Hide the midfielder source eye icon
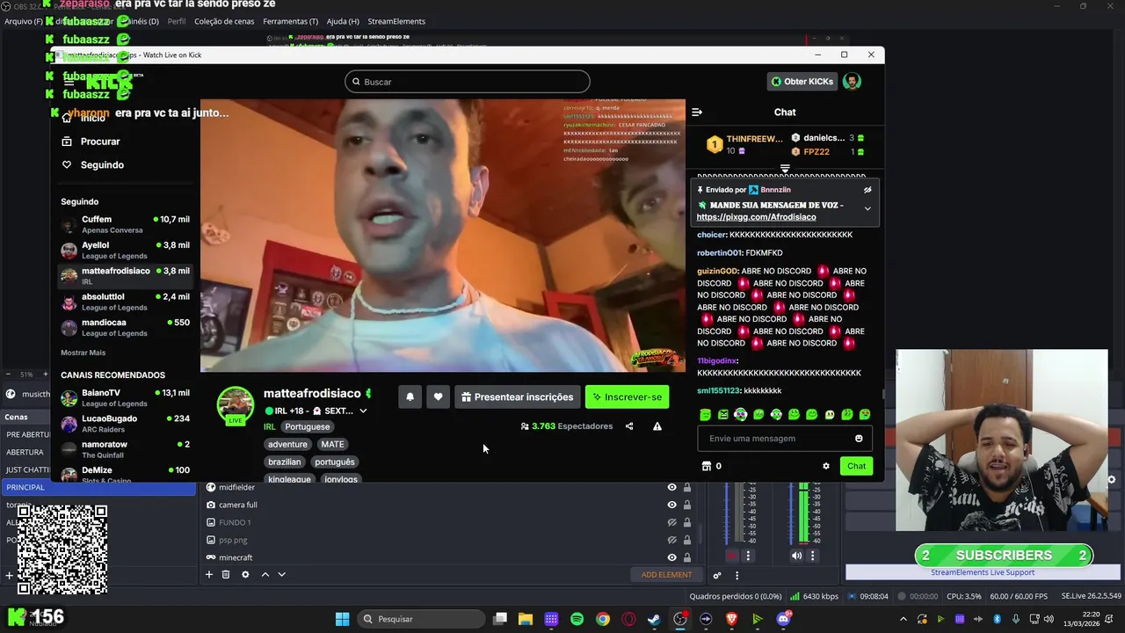The height and width of the screenshot is (633, 1125). [x=671, y=487]
